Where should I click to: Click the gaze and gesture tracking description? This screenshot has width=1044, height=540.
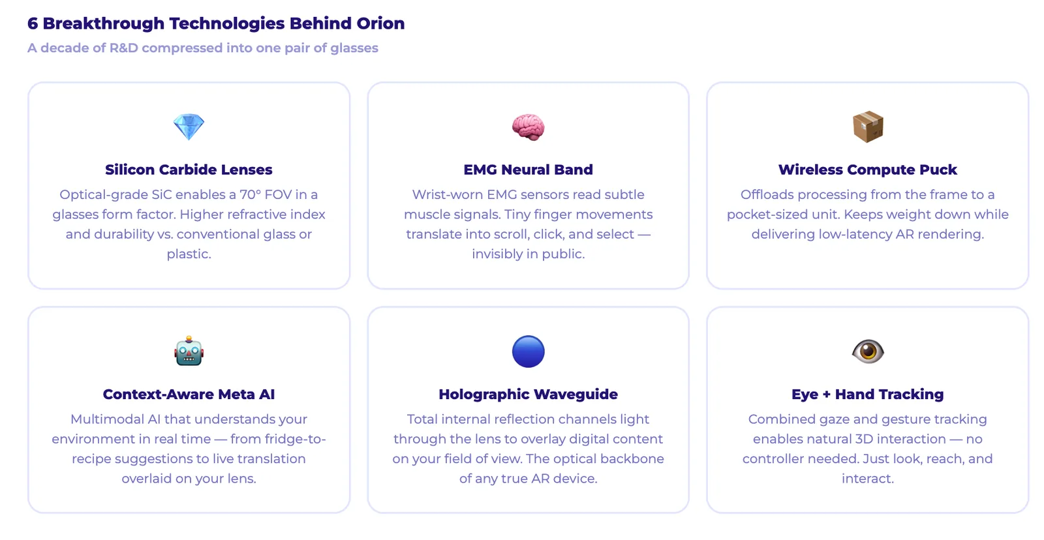tap(867, 449)
